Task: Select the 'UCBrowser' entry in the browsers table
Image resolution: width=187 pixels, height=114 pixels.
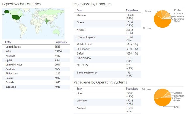Action: click(x=83, y=49)
